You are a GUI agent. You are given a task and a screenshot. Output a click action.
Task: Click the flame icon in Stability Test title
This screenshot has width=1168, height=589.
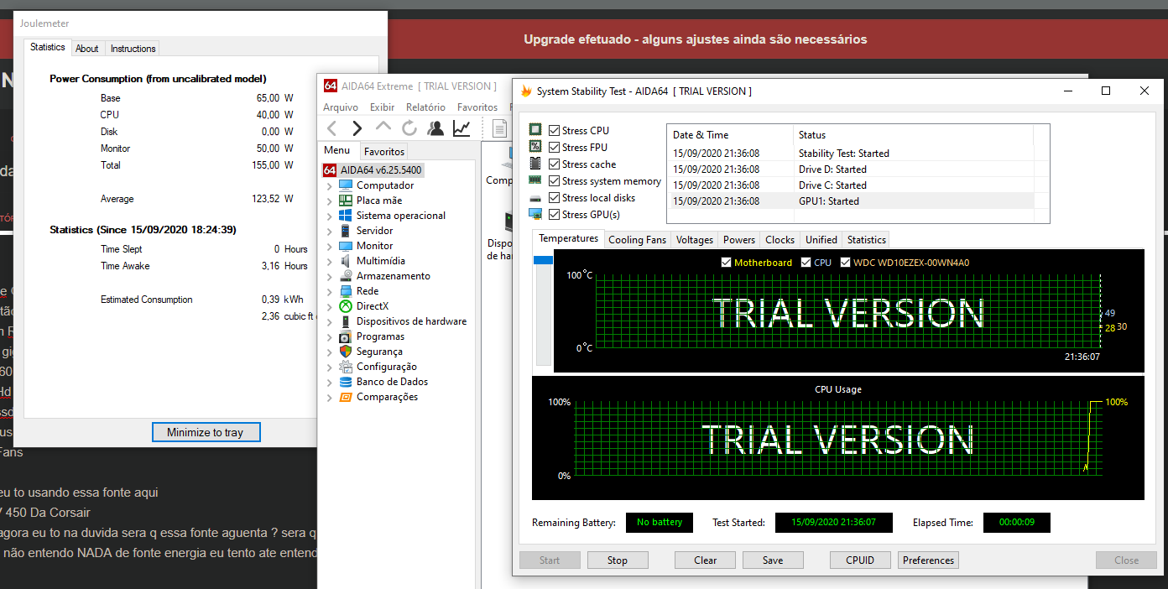click(526, 91)
